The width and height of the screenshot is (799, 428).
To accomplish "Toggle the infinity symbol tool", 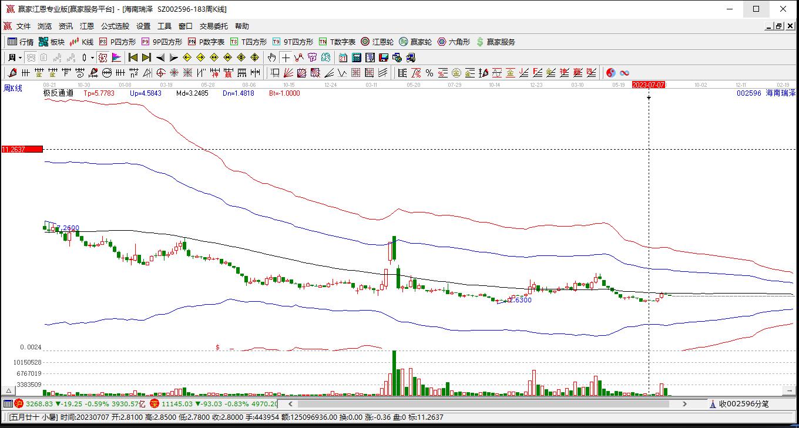I will (625, 73).
